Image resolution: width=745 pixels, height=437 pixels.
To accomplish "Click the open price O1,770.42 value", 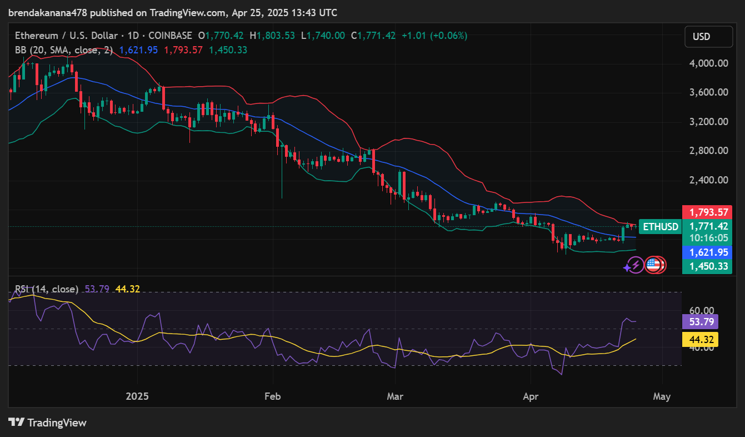I will tap(221, 36).
